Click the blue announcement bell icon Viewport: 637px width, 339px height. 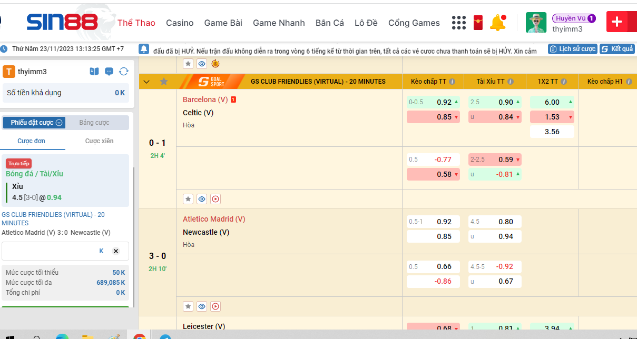pos(144,49)
